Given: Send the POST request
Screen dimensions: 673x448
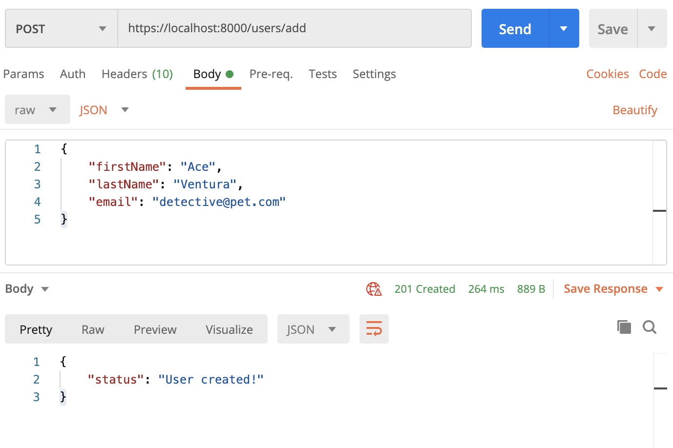Looking at the screenshot, I should click(x=515, y=28).
